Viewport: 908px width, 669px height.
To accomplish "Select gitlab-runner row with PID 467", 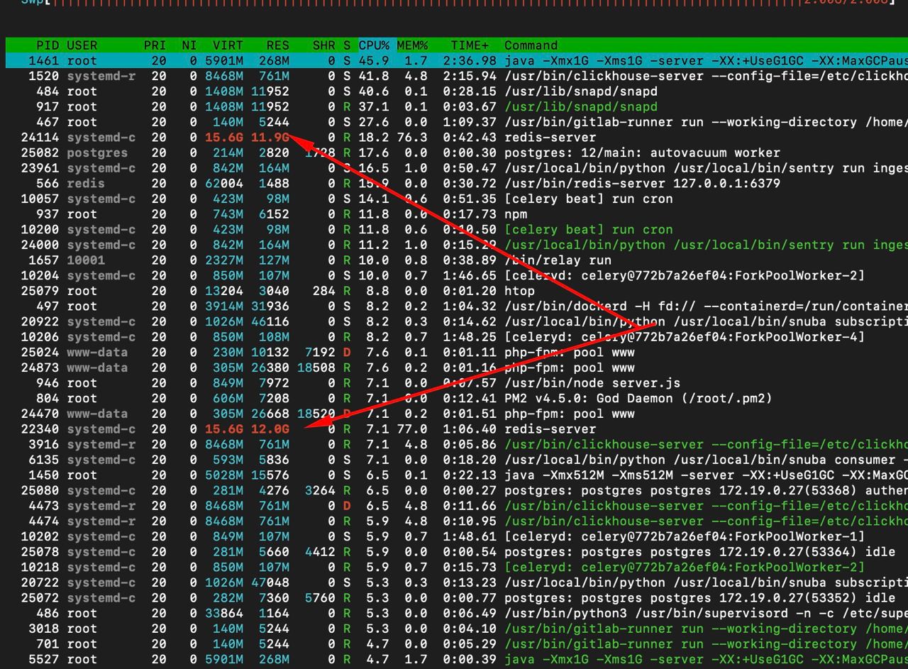I will point(457,122).
